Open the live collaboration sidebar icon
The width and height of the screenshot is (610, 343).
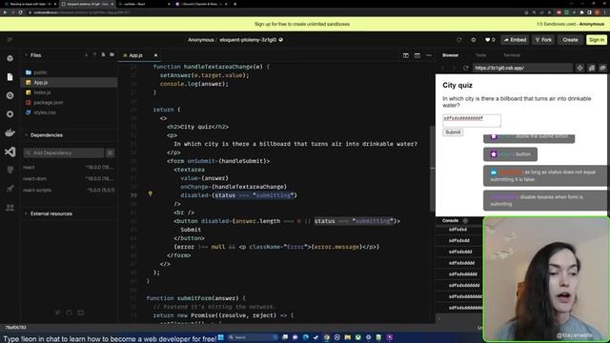10,208
